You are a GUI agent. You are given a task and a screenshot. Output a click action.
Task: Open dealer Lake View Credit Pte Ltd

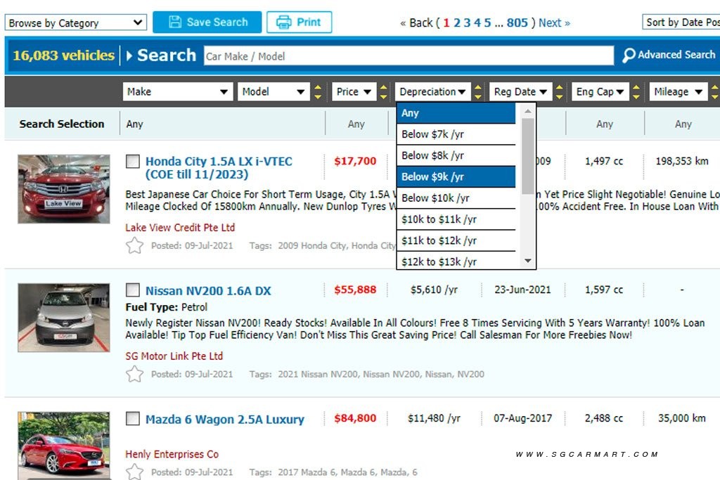coord(180,227)
